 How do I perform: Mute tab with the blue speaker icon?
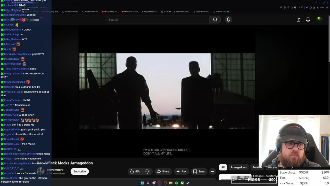307,7
